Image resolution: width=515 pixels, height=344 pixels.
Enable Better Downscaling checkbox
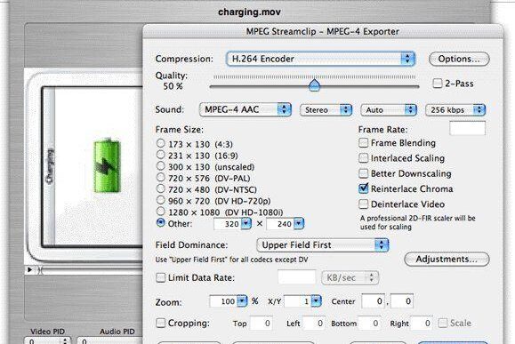point(363,173)
